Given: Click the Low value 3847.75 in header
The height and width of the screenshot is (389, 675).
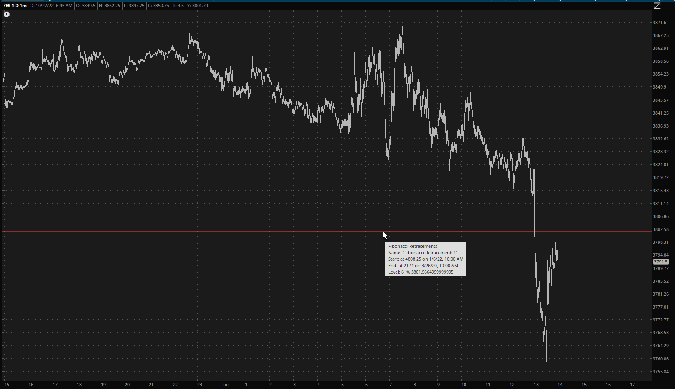Looking at the screenshot, I should 134,6.
